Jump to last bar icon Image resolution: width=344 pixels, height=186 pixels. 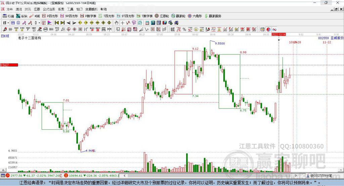pyautogui.click(x=62, y=23)
